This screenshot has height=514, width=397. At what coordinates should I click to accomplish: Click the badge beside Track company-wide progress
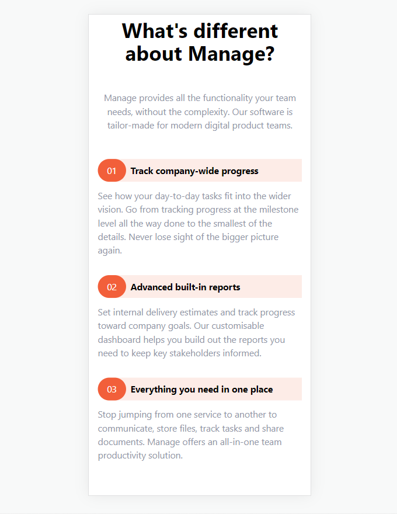(x=112, y=170)
